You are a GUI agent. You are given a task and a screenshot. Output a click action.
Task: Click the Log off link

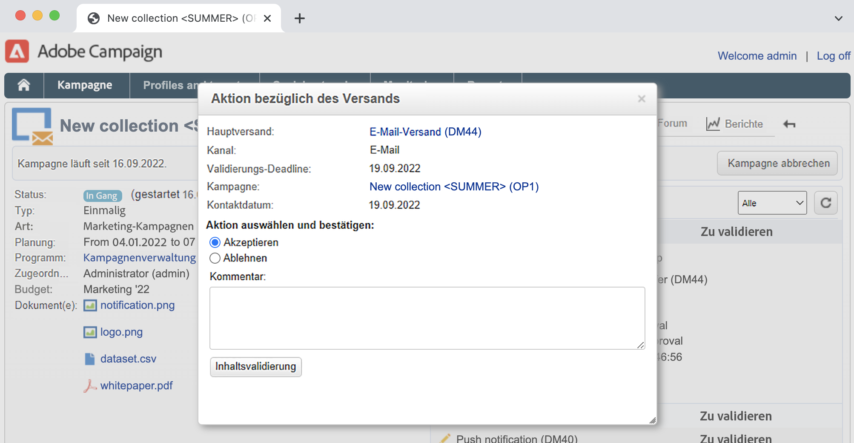833,56
